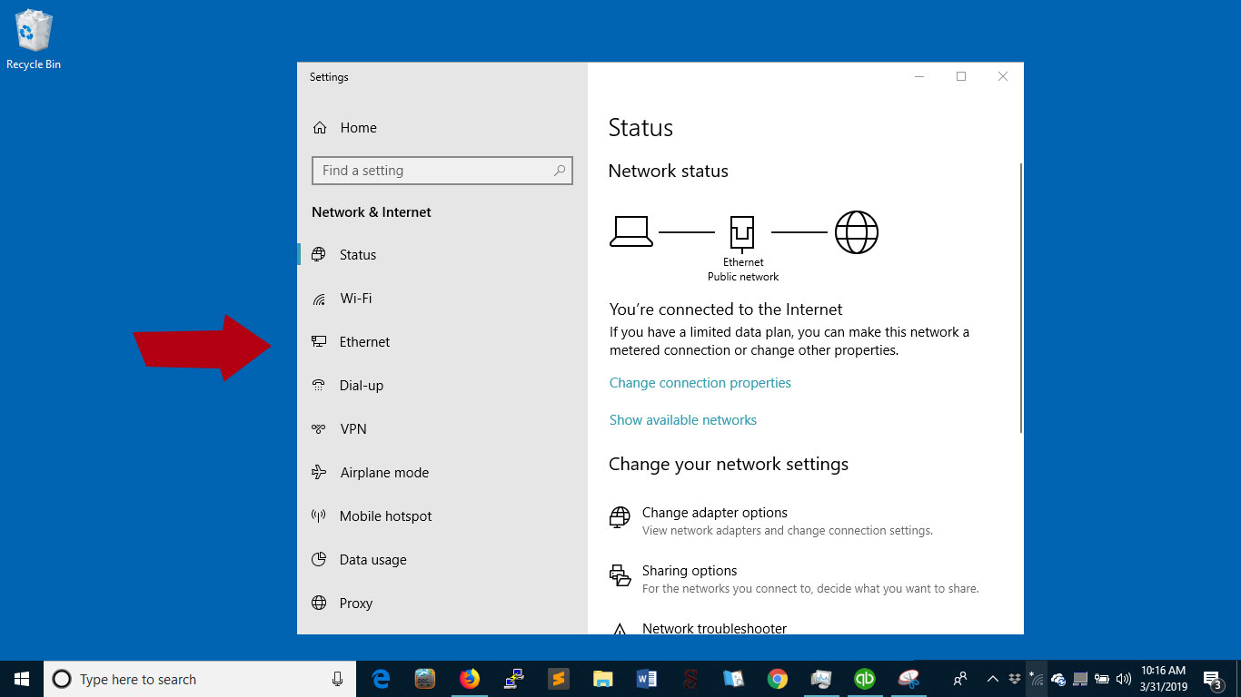Open Sharing options
This screenshot has width=1241, height=697.
794,579
